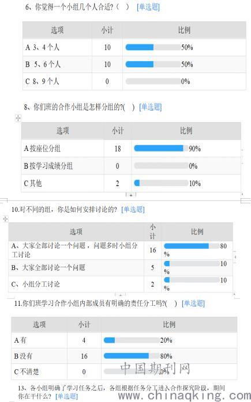Click the count 18 for 按座位分组
The image size is (251, 402).
(118, 149)
